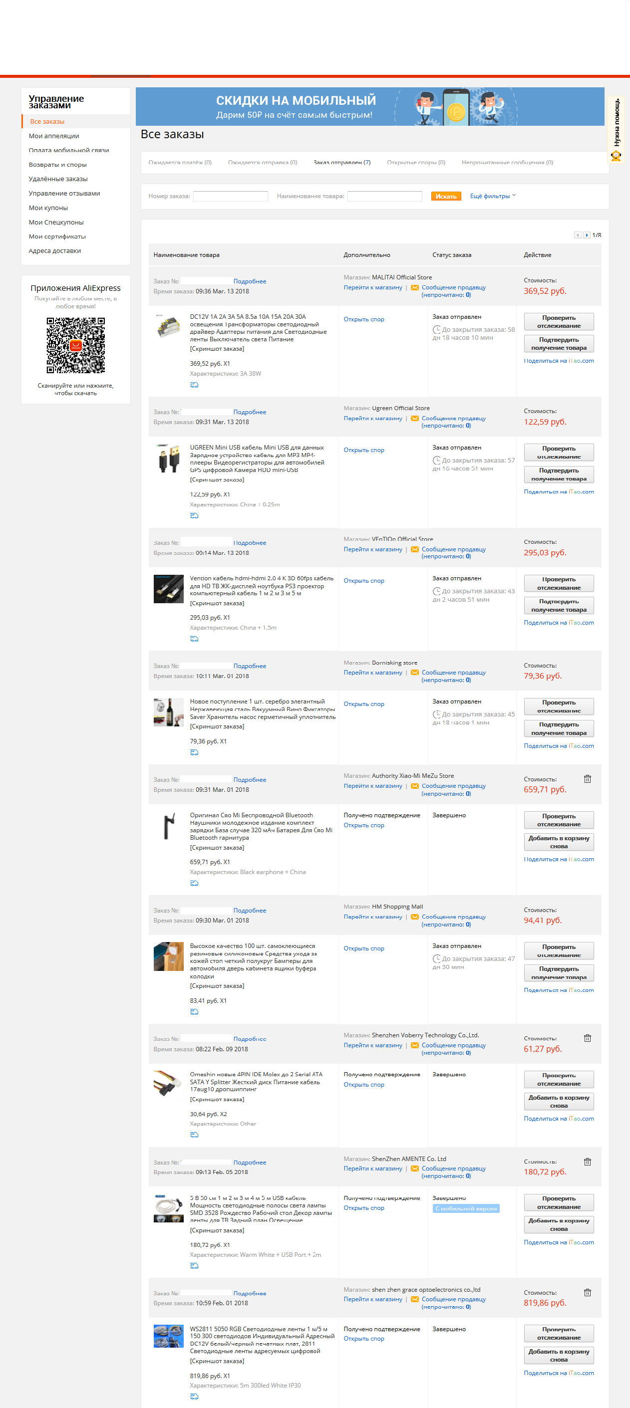Open the Vention HDMI cable product thumbnail
The width and height of the screenshot is (630, 1408).
pos(168,589)
